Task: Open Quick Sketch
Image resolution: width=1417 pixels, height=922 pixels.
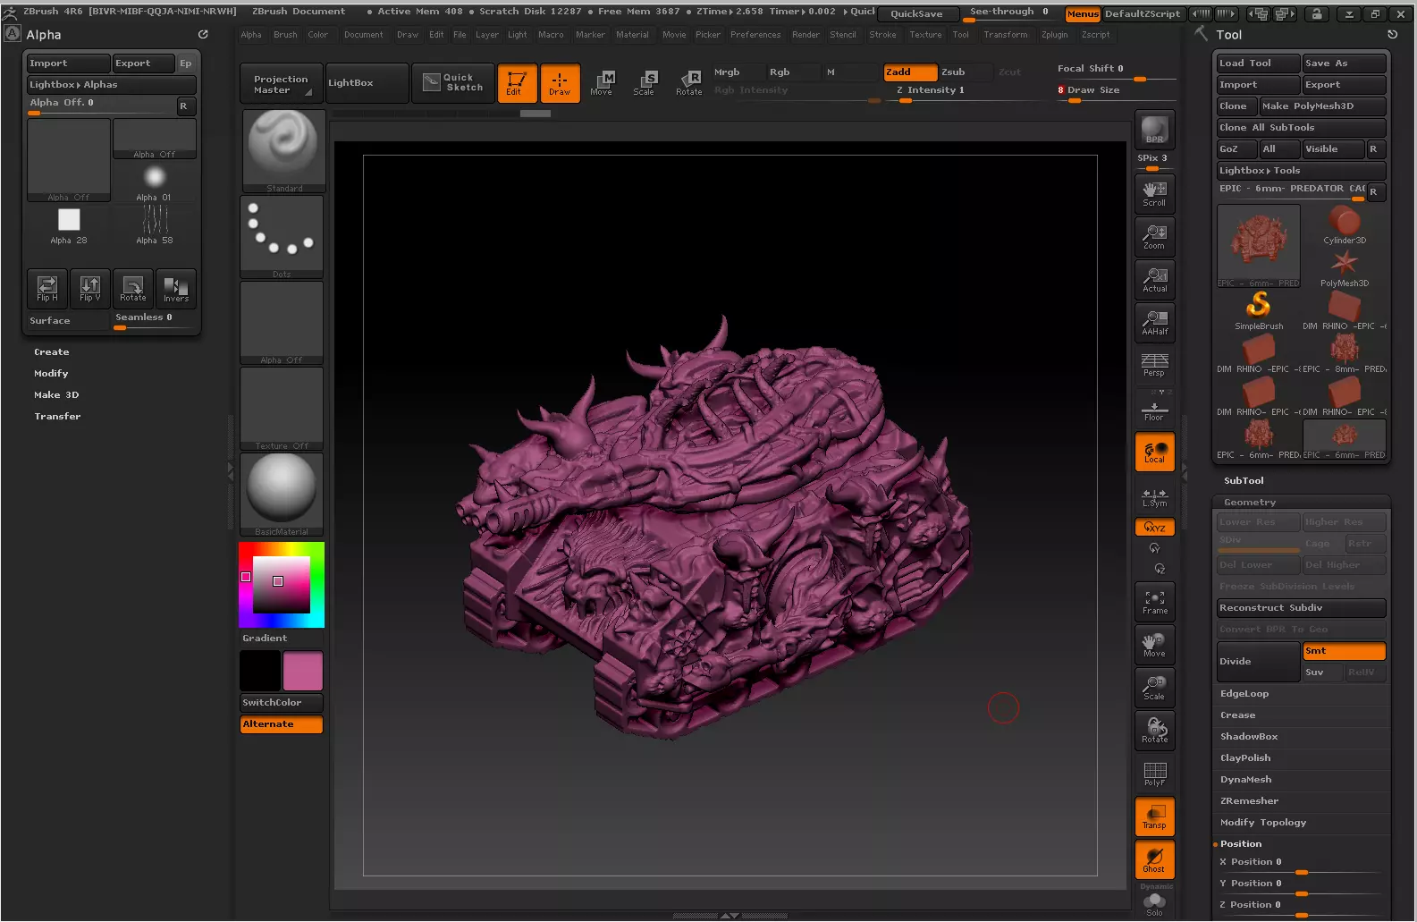Action: pyautogui.click(x=453, y=83)
